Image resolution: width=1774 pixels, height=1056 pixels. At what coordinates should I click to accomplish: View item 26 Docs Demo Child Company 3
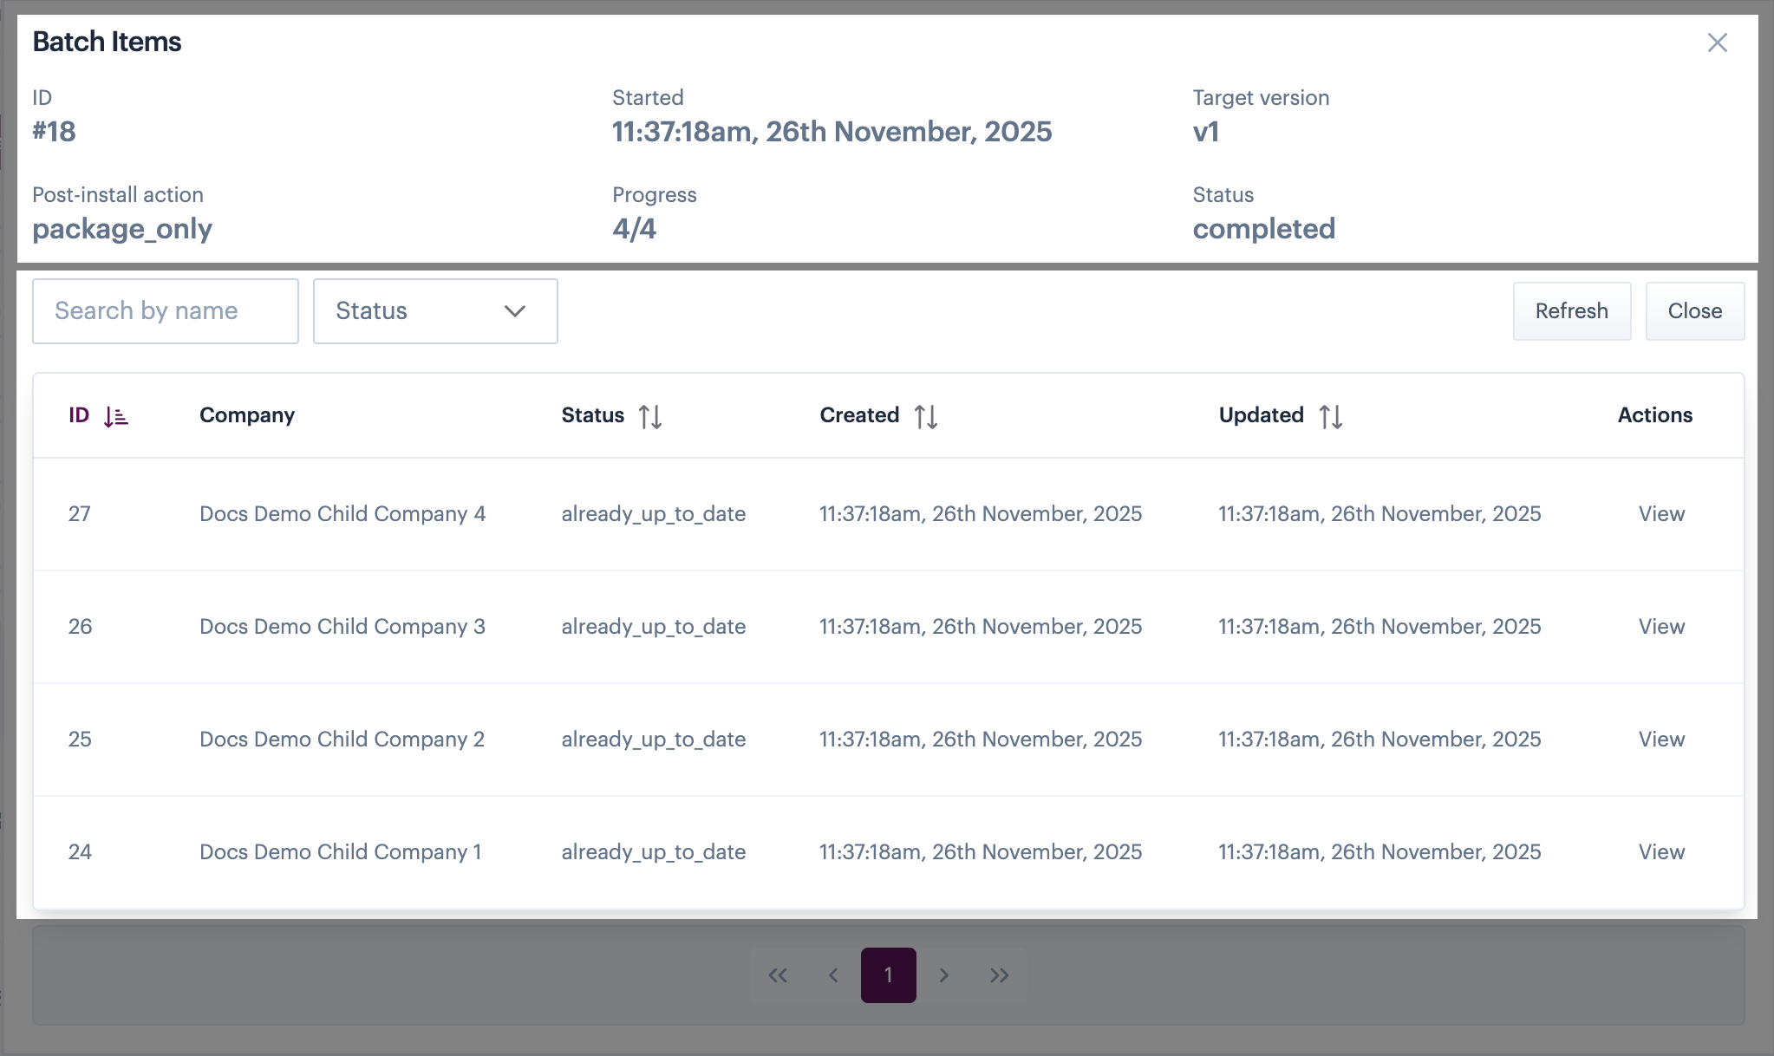(1661, 627)
